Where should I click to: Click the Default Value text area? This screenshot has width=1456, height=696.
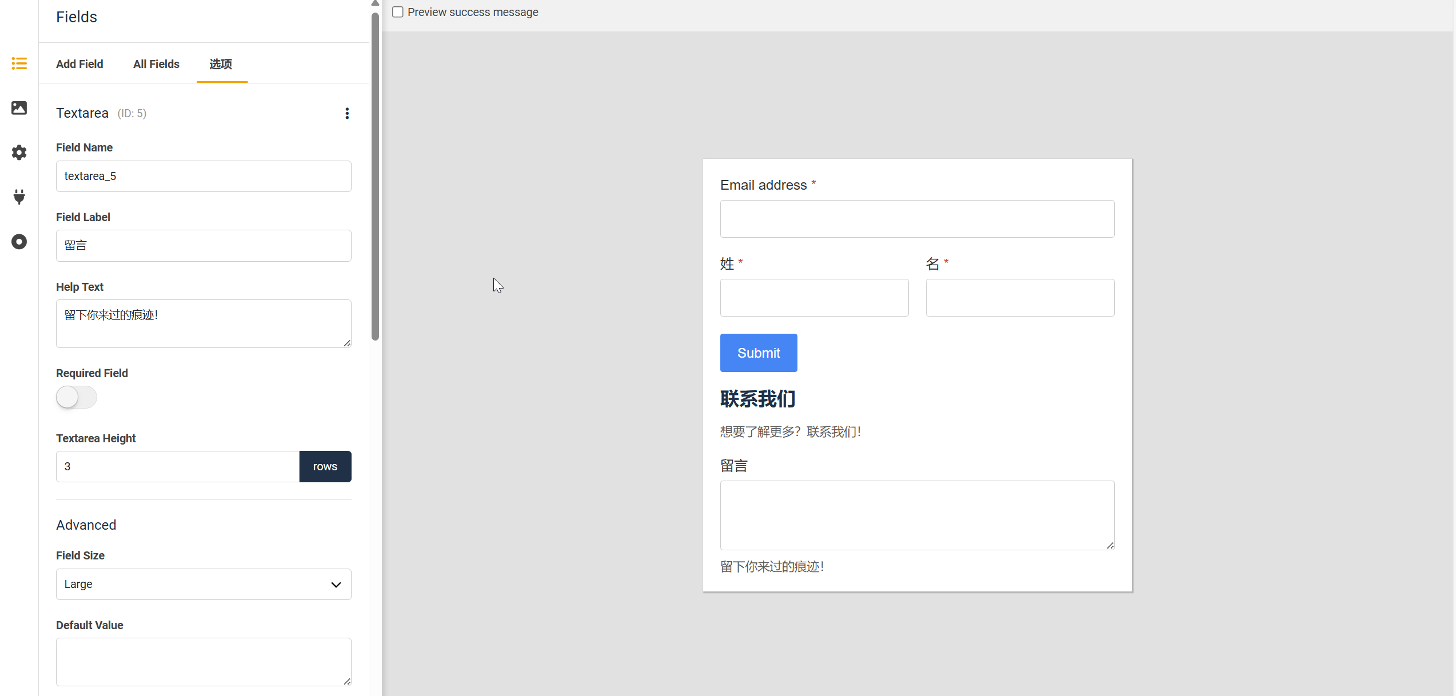(204, 661)
